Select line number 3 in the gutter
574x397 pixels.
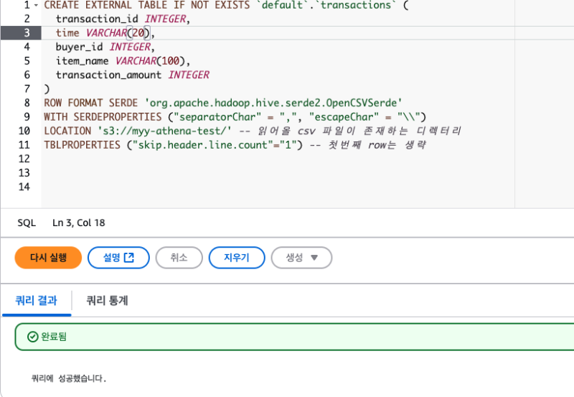(x=27, y=33)
